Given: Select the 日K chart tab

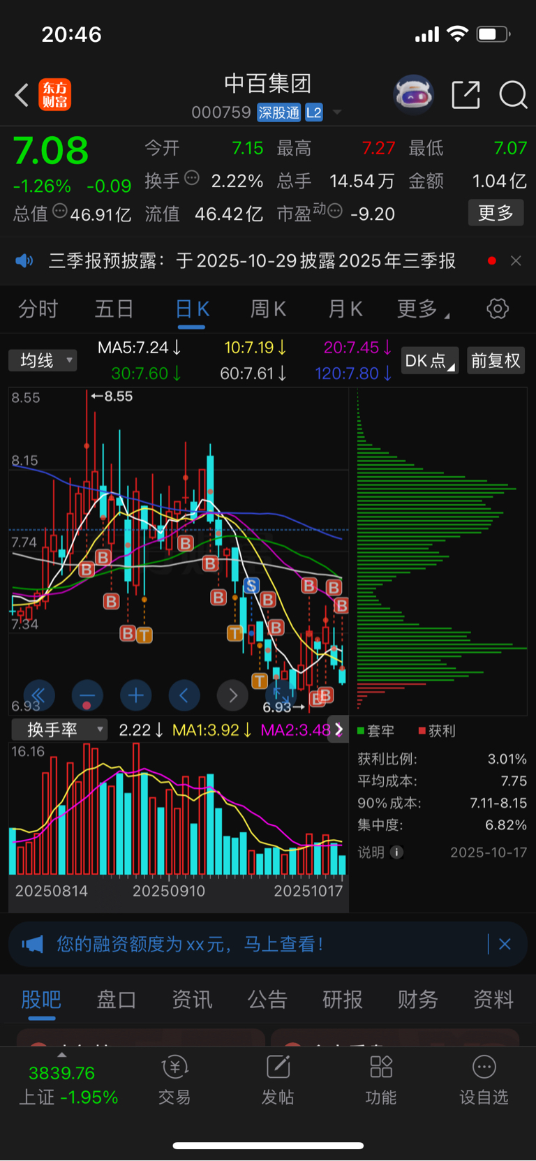Looking at the screenshot, I should tap(192, 309).
